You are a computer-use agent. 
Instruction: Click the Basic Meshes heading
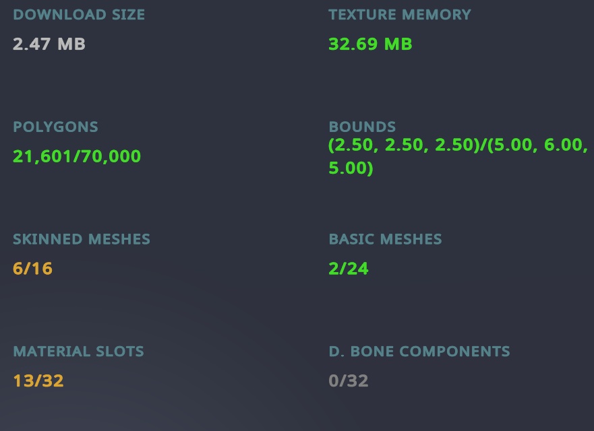pyautogui.click(x=385, y=239)
